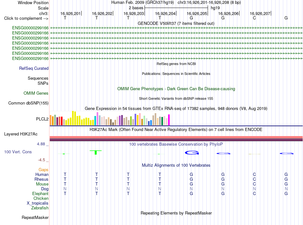
Task: Click Repeating Elements by RepeatMasker title
Action: (x=176, y=213)
